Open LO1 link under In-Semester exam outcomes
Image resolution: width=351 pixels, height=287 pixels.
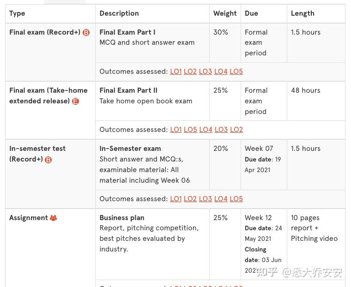tap(175, 199)
